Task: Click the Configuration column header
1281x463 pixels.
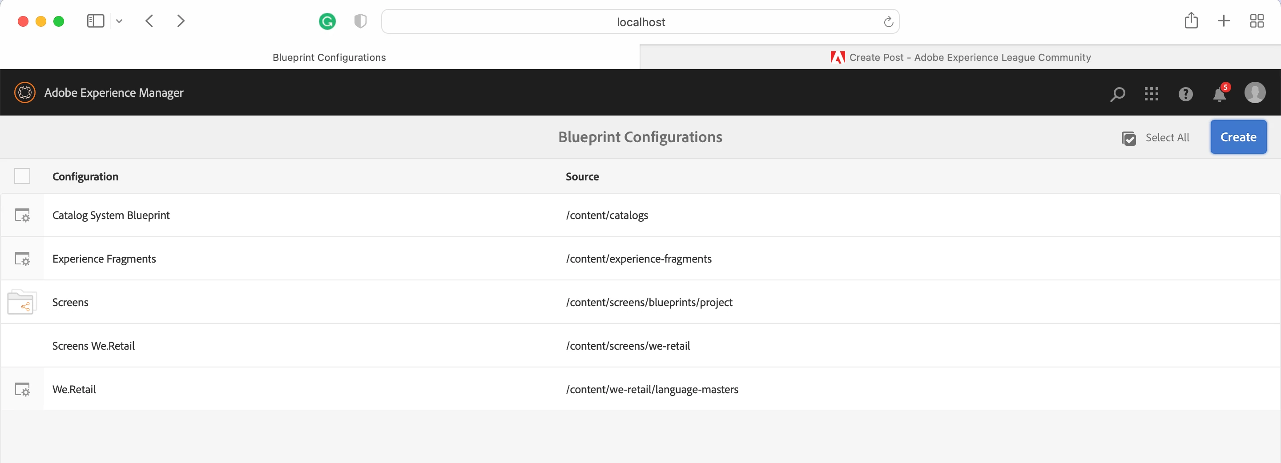Action: click(x=85, y=177)
